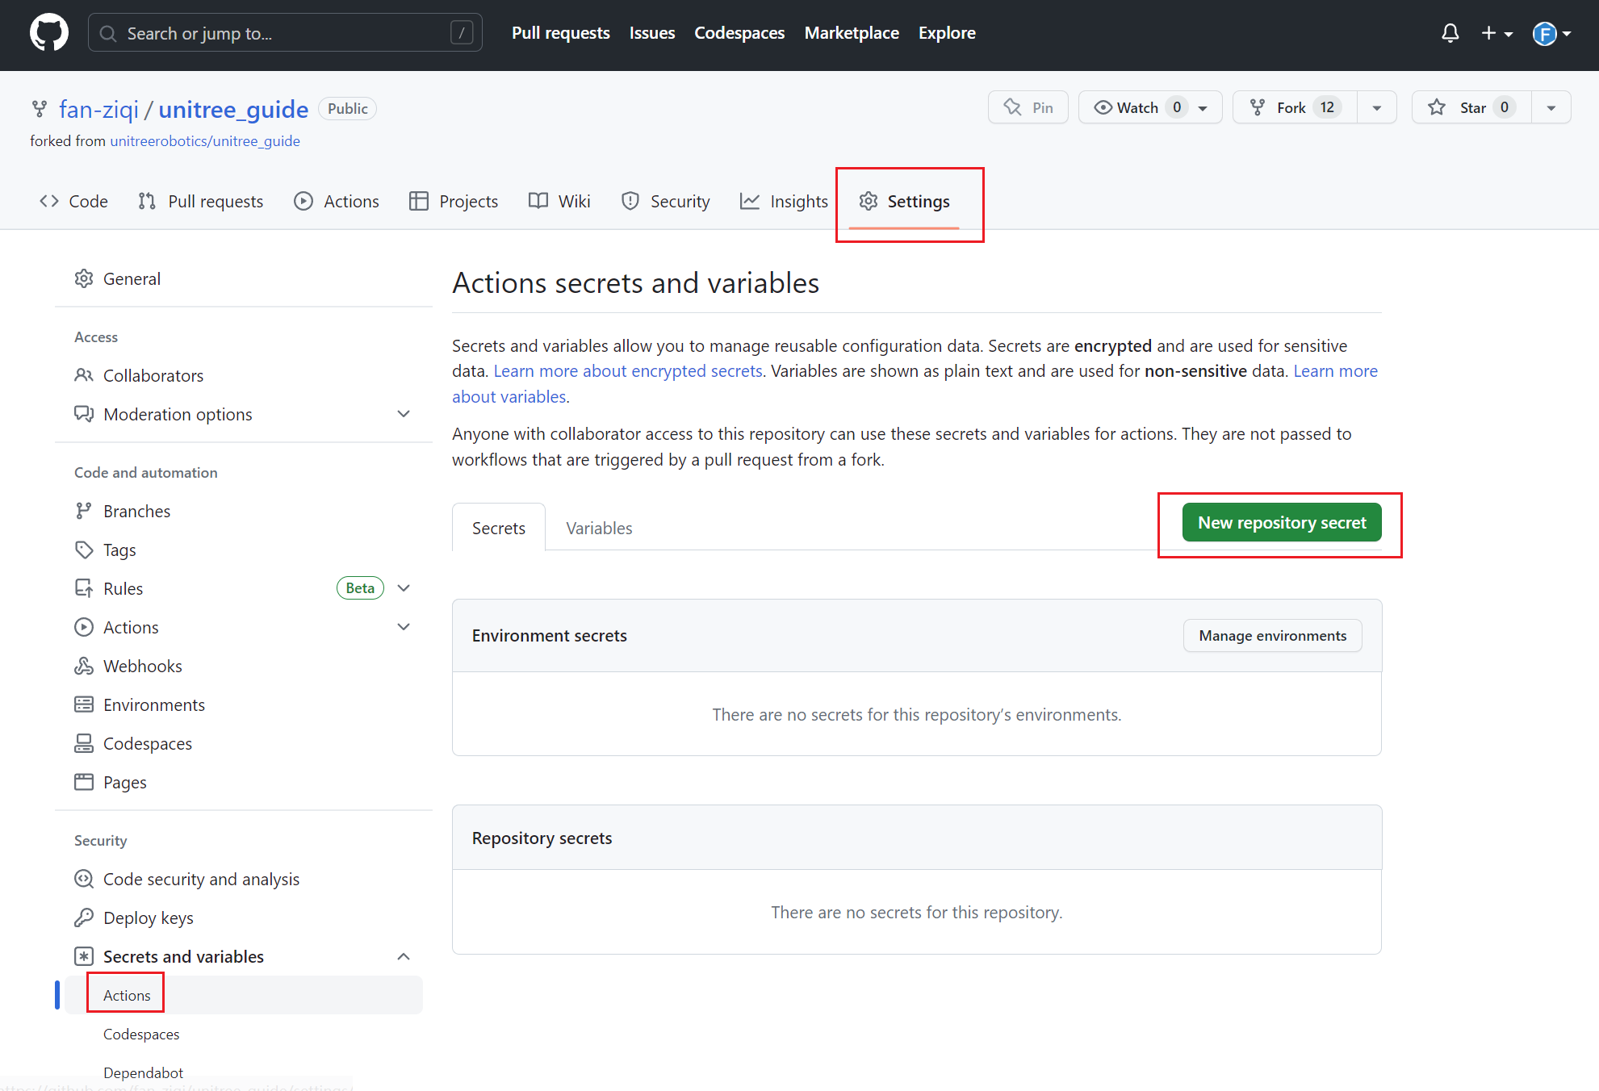Click Manage environments button
Image resolution: width=1599 pixels, height=1091 pixels.
(1272, 636)
